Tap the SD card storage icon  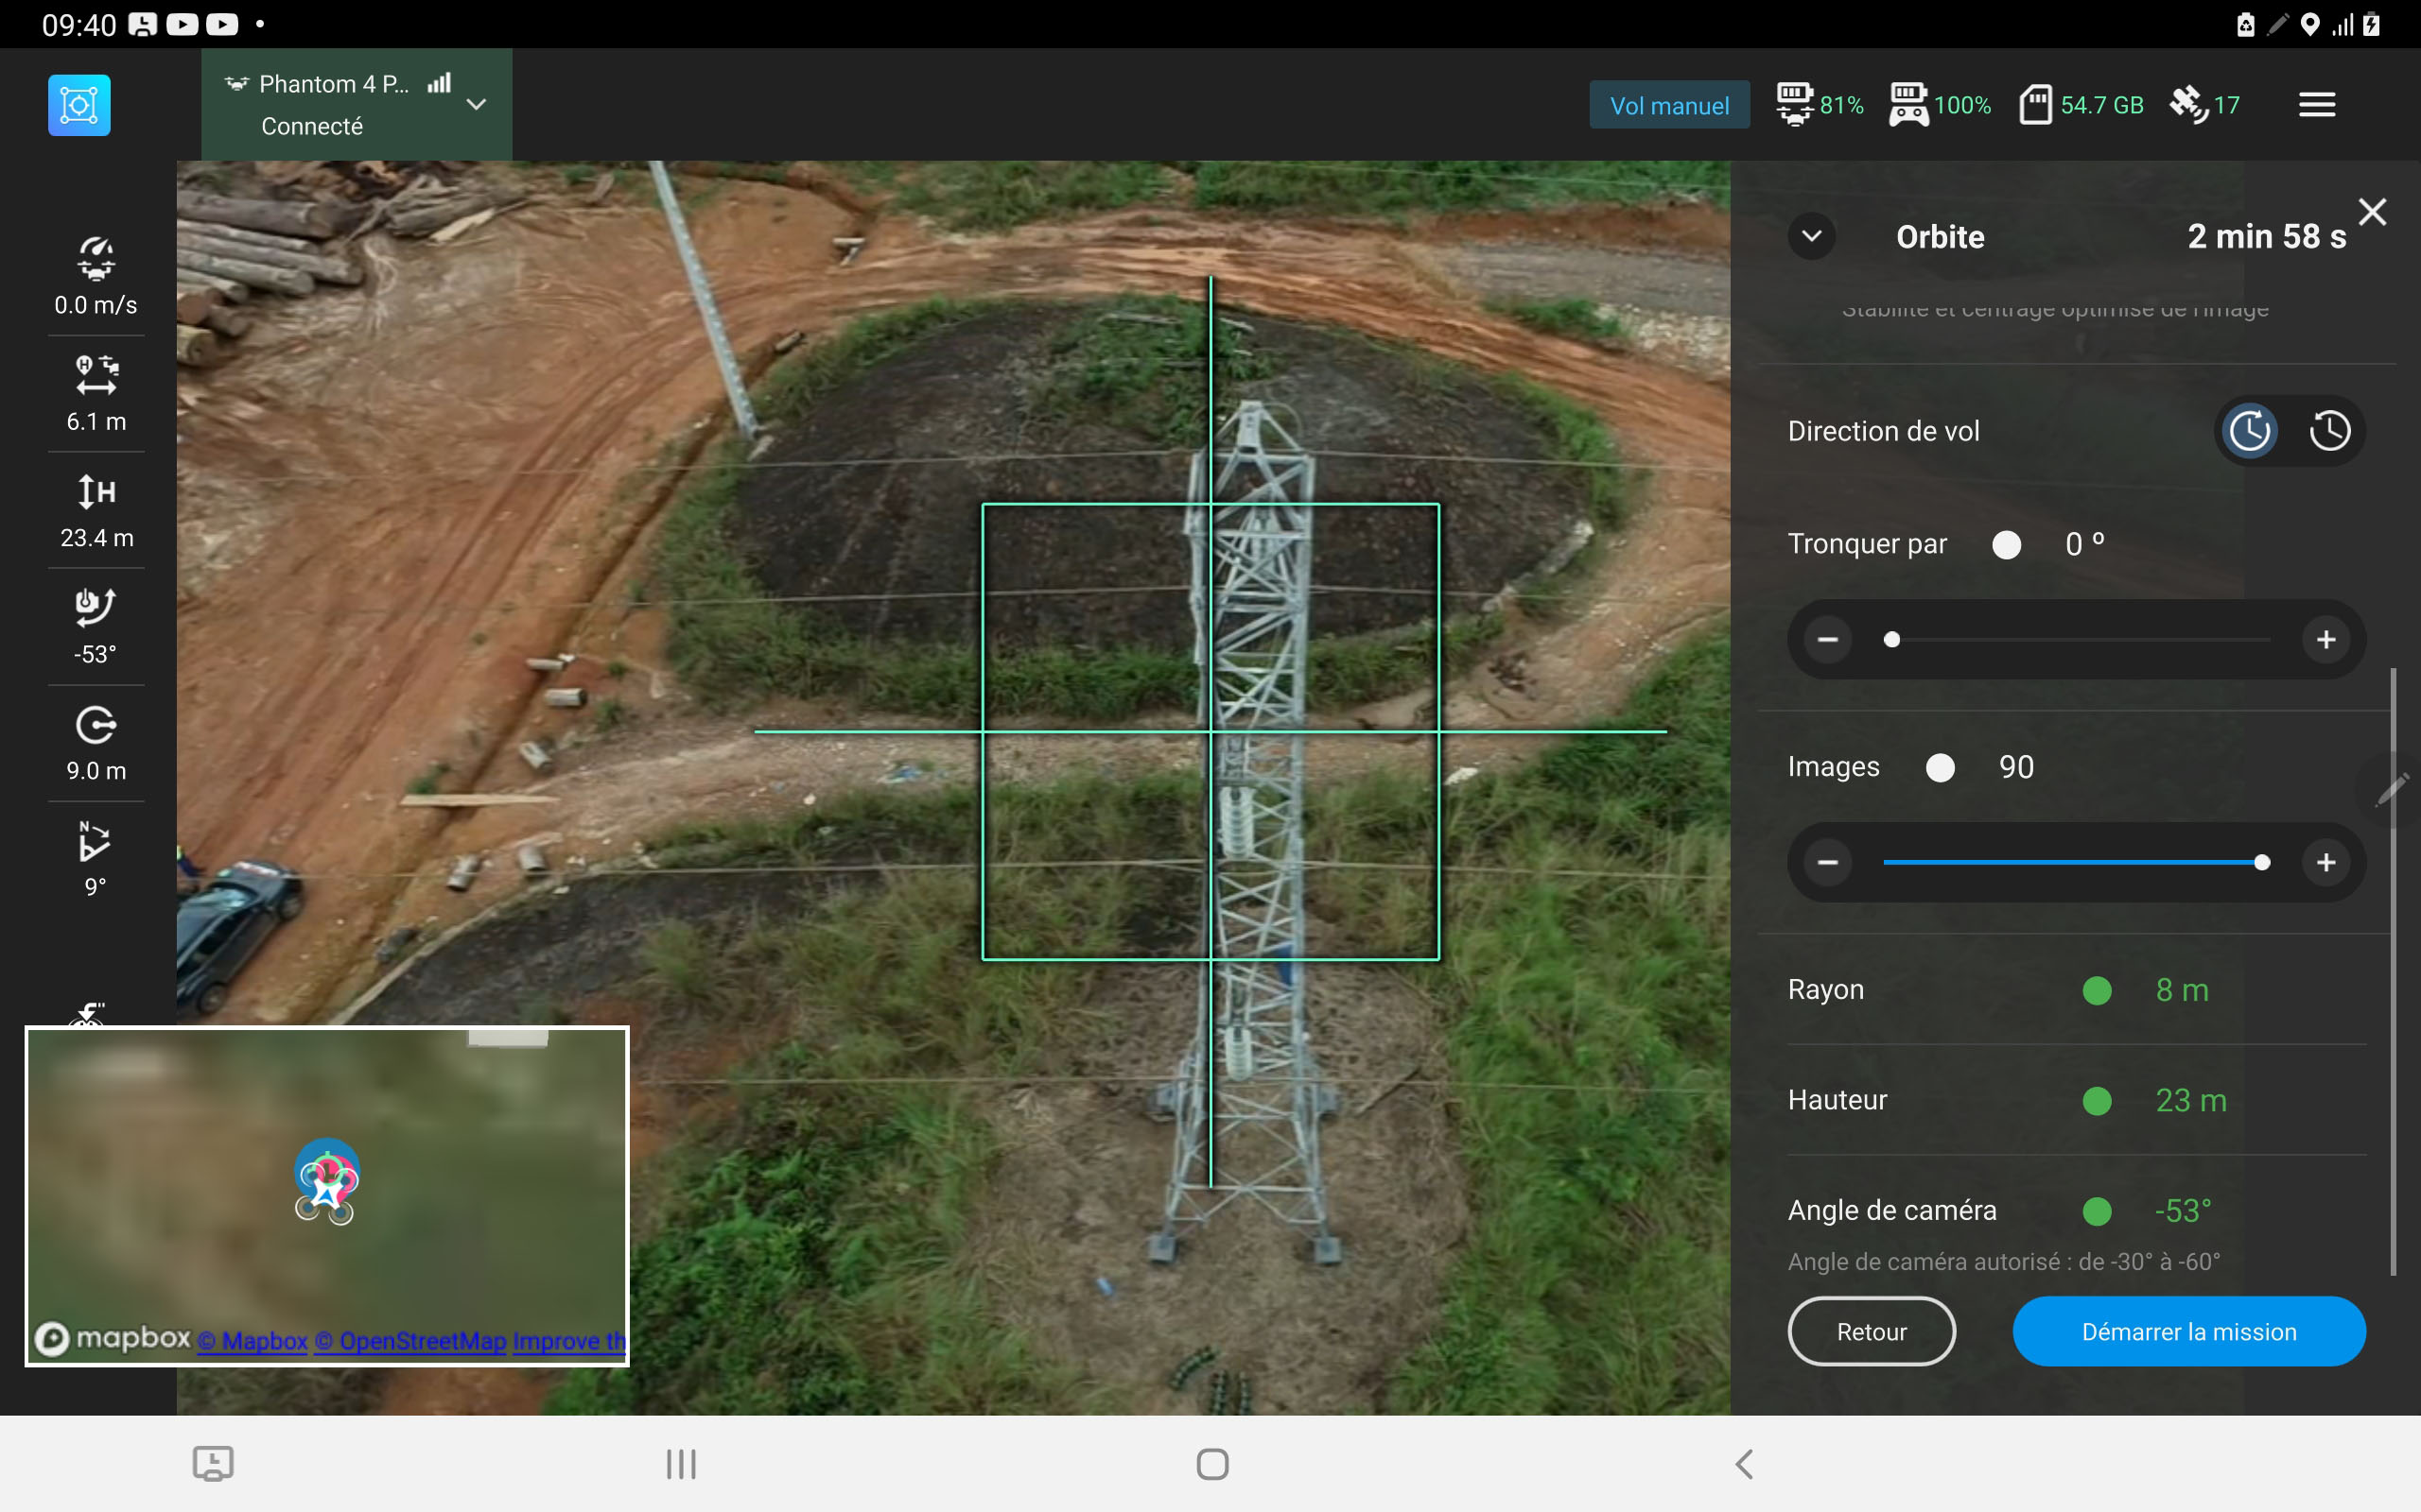point(2035,104)
